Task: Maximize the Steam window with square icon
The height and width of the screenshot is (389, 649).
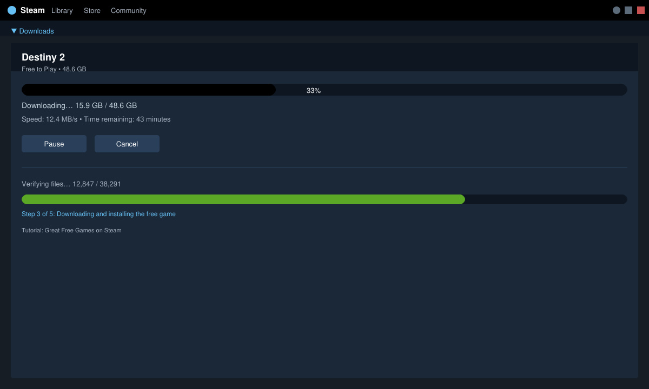Action: tap(628, 10)
